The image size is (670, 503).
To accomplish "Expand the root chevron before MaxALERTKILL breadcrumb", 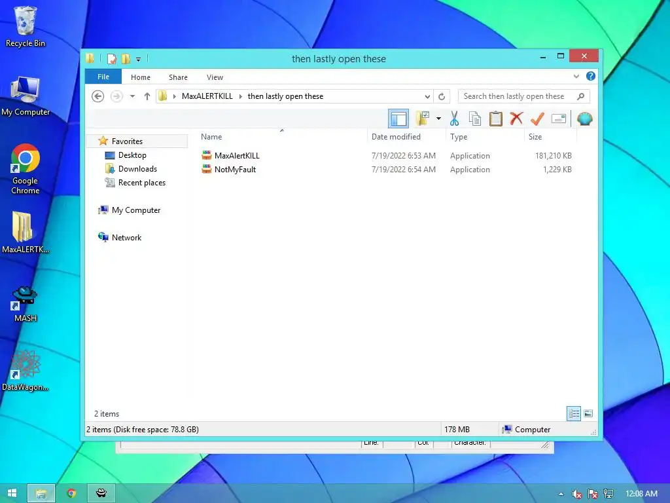I will pos(174,96).
